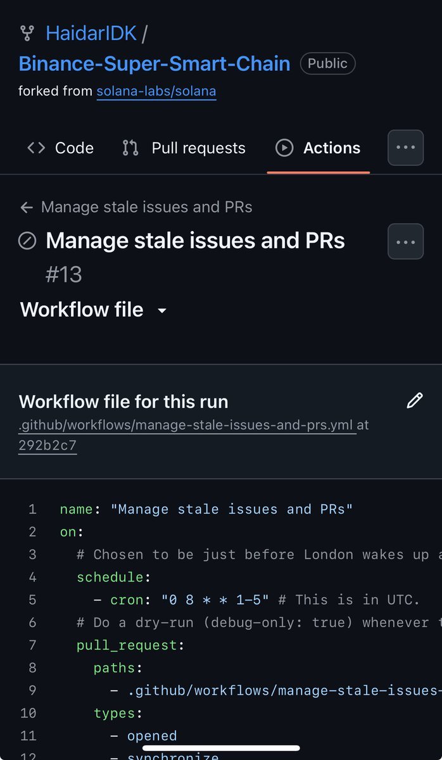Image resolution: width=442 pixels, height=760 pixels.
Task: Click the Actions play-circle icon
Action: pos(284,148)
